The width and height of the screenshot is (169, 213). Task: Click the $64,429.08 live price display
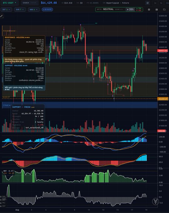[49, 3]
